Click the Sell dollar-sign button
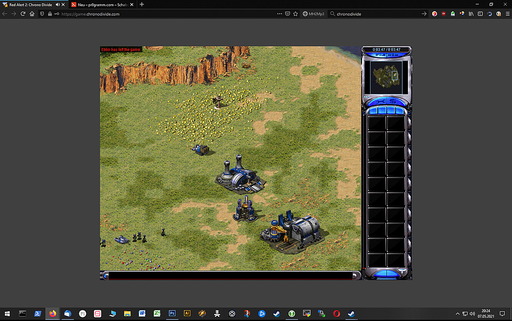Viewport: 512px width, 321px height. point(392,101)
